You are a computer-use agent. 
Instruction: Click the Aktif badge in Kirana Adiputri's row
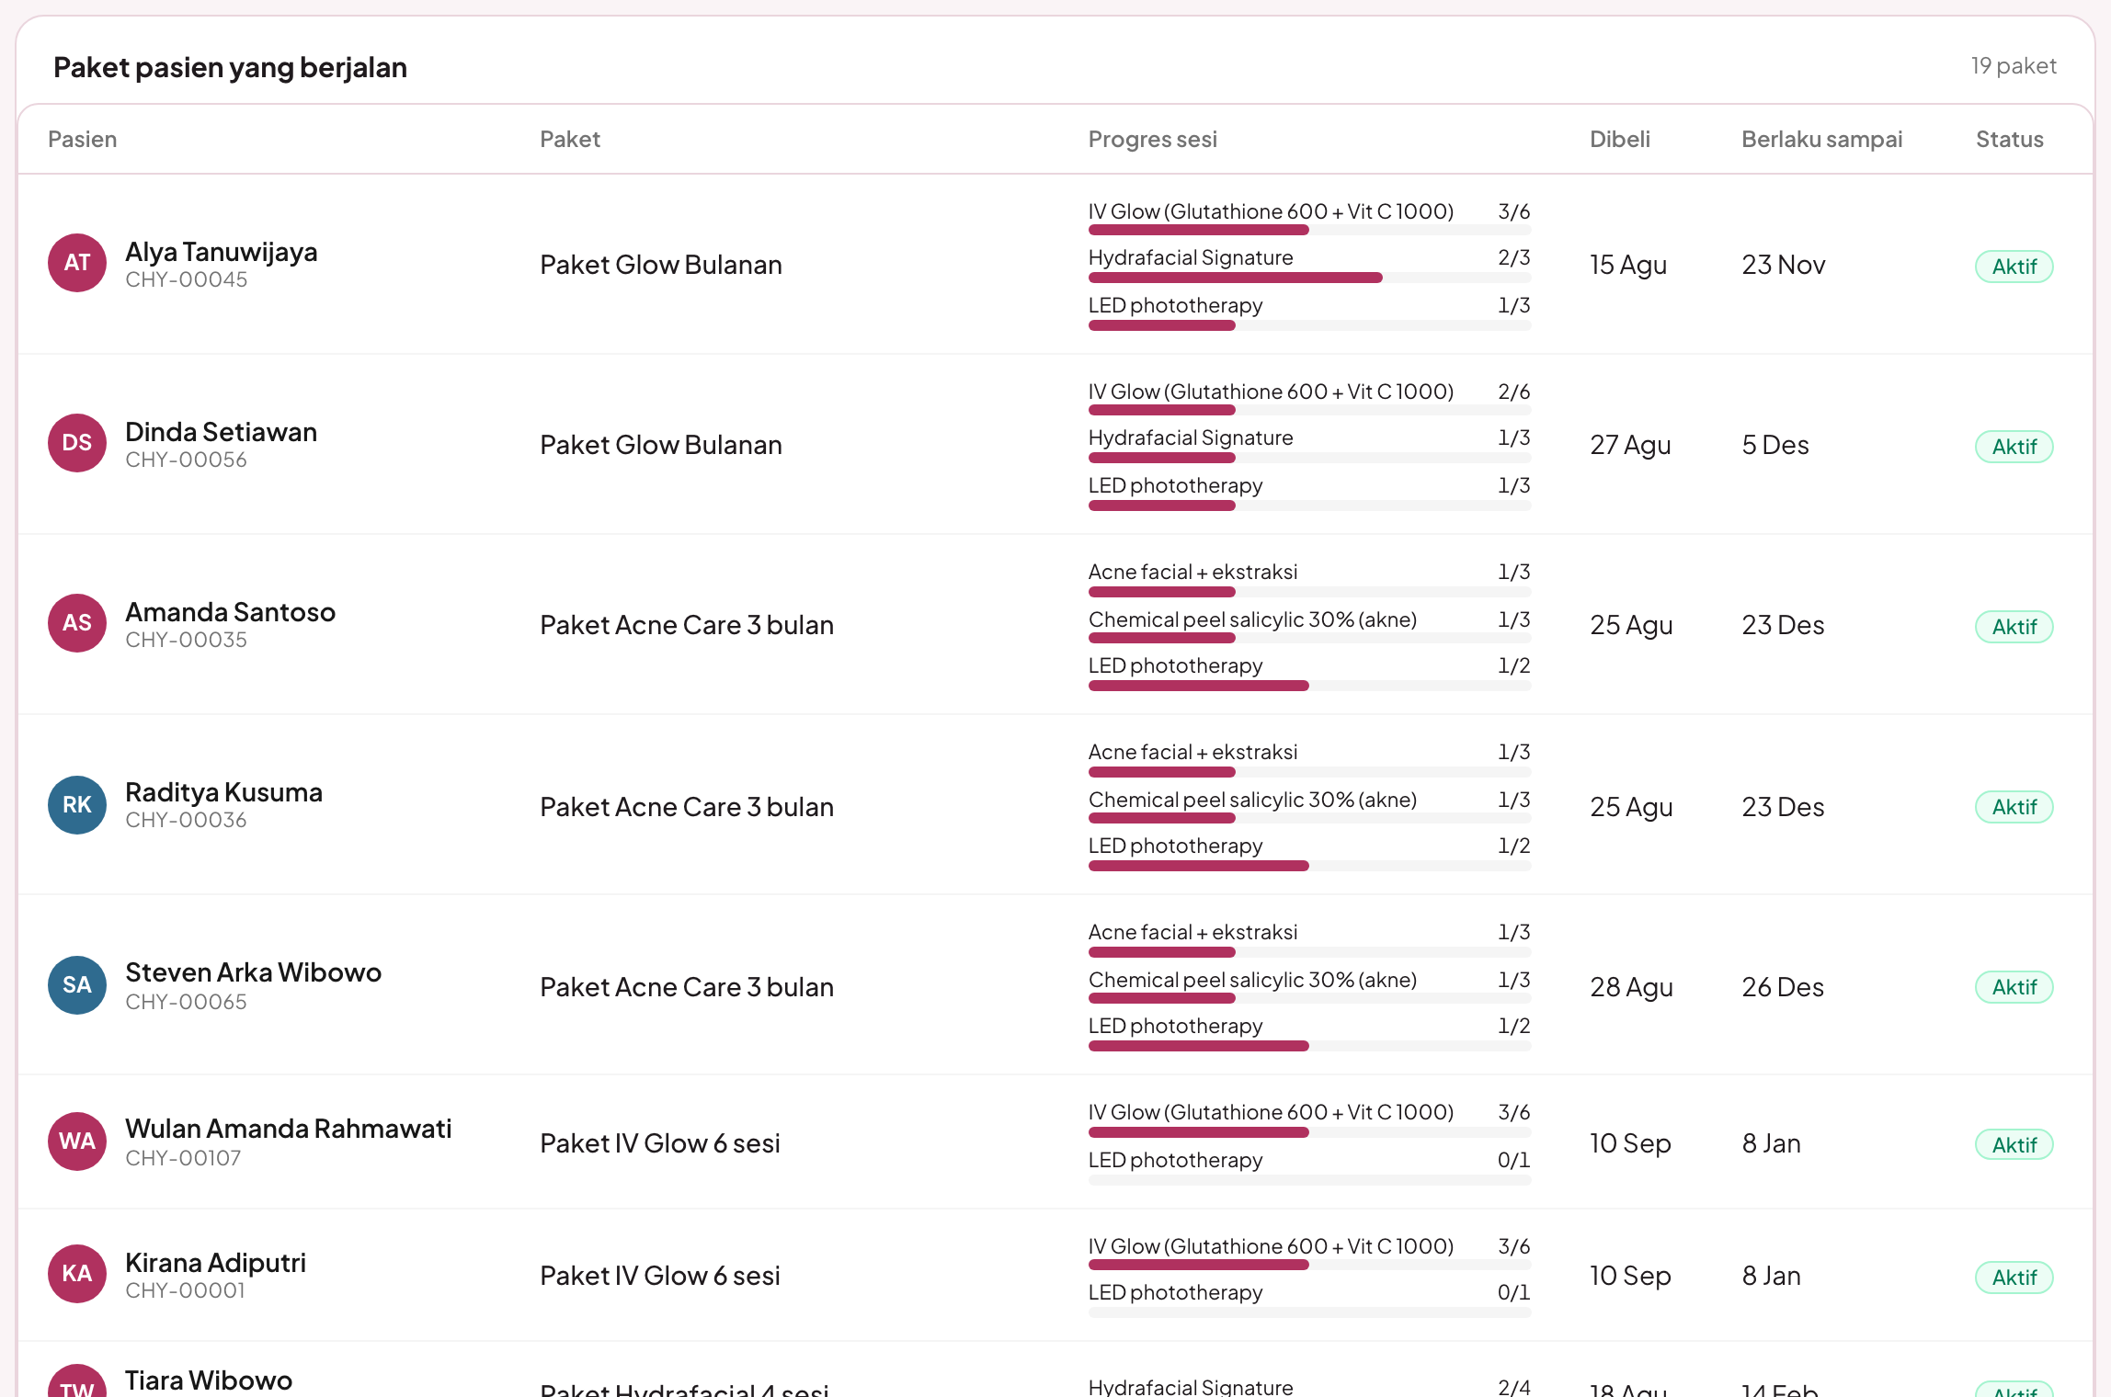pyautogui.click(x=2014, y=1278)
